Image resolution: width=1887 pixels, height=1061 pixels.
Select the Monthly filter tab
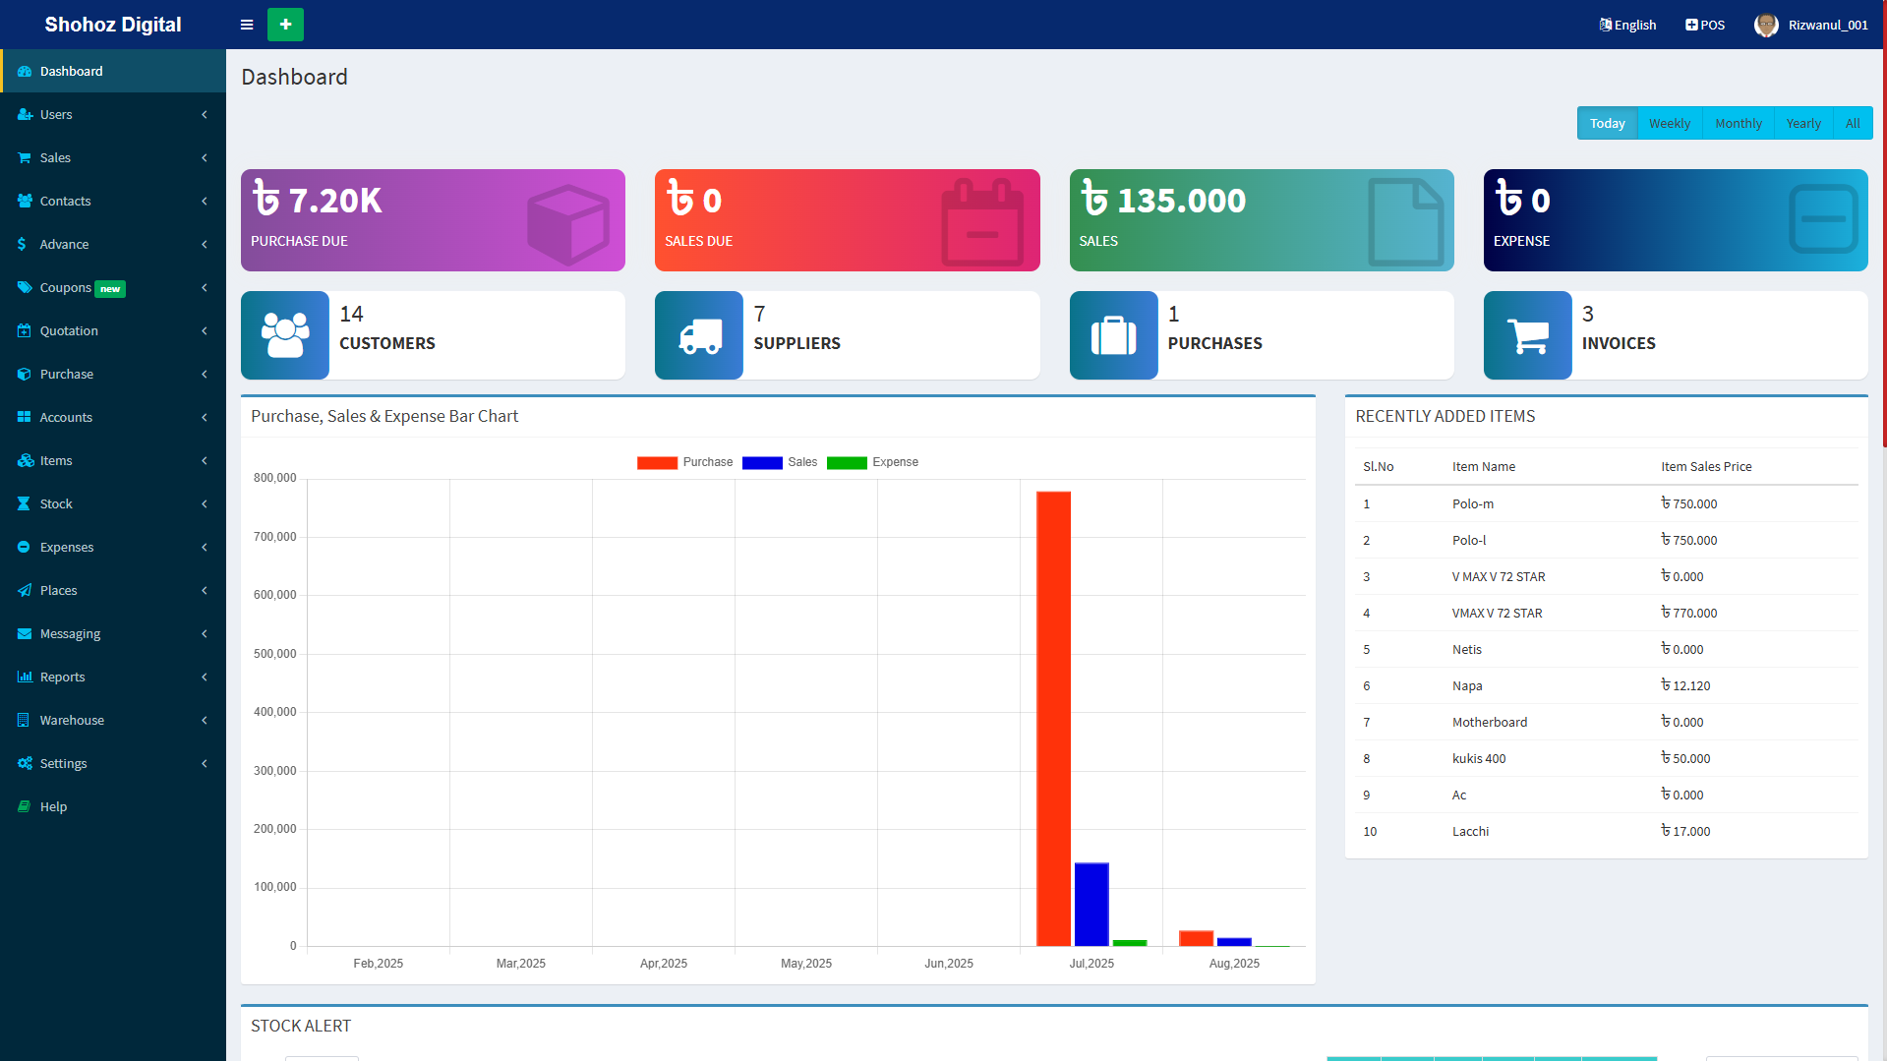point(1738,123)
